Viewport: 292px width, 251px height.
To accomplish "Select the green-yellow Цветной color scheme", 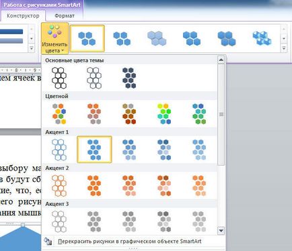I will coord(164,113).
